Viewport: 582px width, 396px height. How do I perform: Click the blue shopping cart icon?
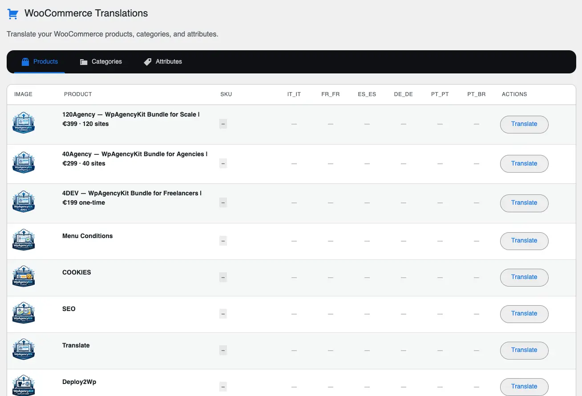pyautogui.click(x=13, y=14)
